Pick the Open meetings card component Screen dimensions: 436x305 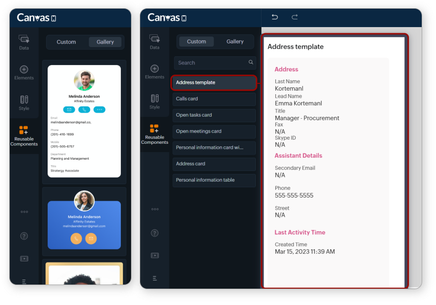[213, 132]
